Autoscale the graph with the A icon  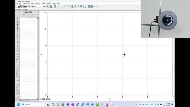click(55, 6)
